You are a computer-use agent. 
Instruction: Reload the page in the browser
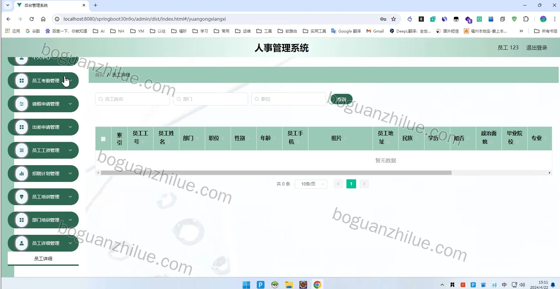(32, 19)
